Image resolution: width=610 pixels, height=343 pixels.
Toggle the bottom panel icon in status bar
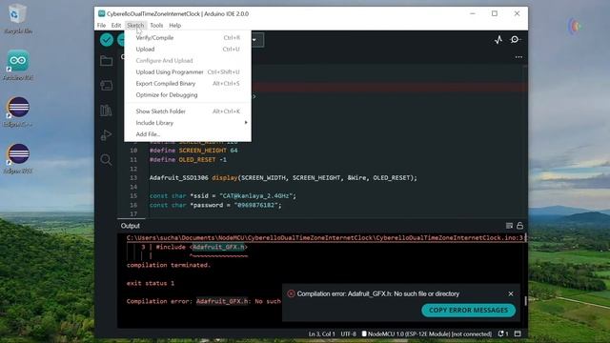(518, 333)
